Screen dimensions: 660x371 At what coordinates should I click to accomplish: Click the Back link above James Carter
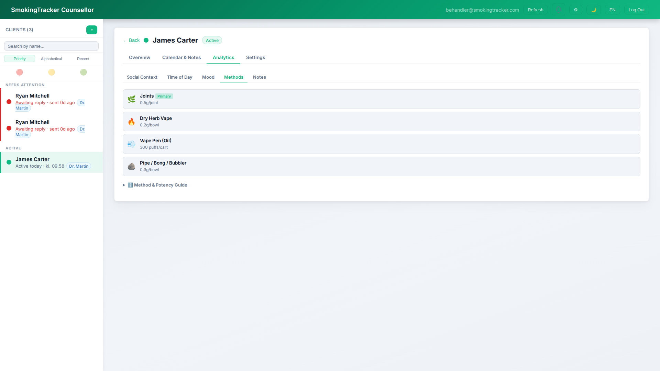coord(131,40)
